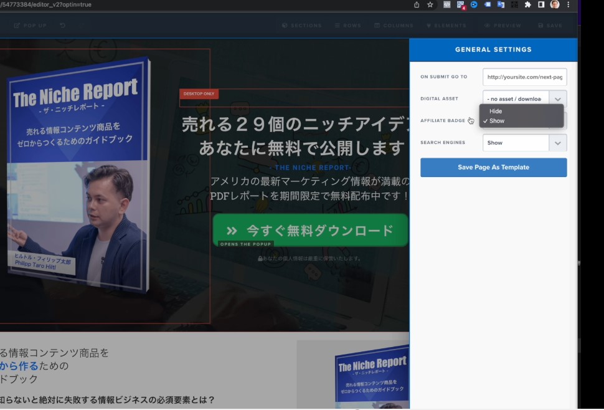Screen dimensions: 604x410
Task: Open the Search Engines dropdown
Action: 524,143
